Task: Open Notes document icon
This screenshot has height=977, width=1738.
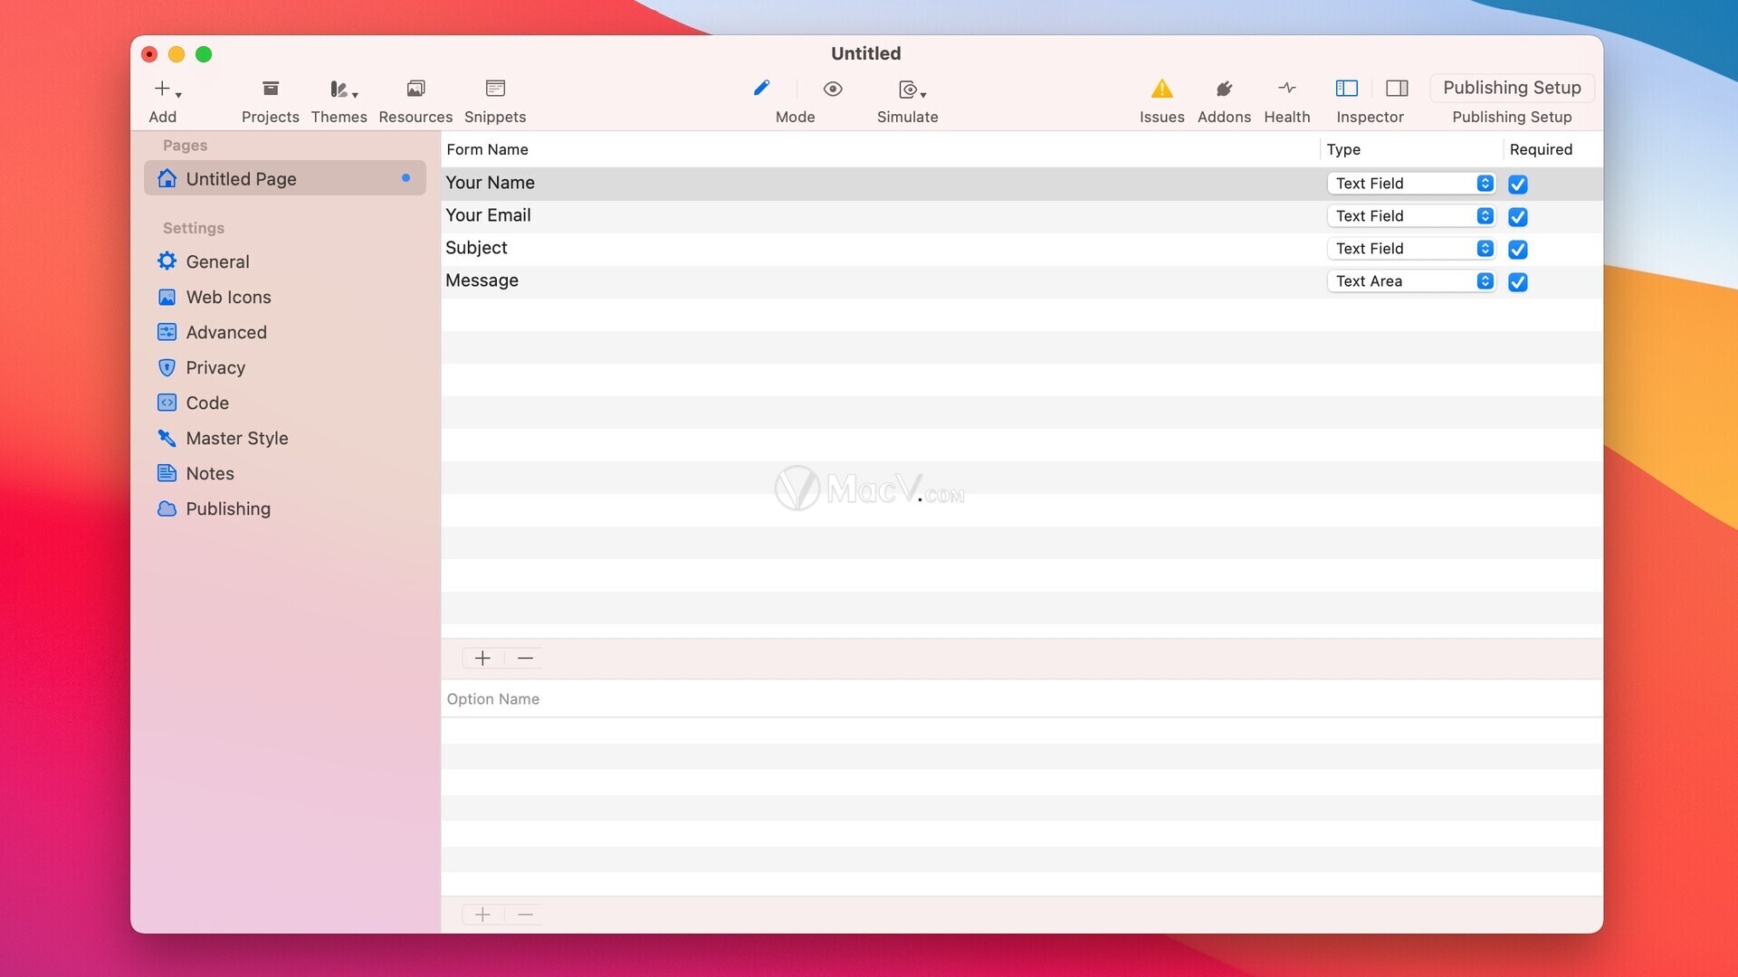Action: click(x=167, y=473)
